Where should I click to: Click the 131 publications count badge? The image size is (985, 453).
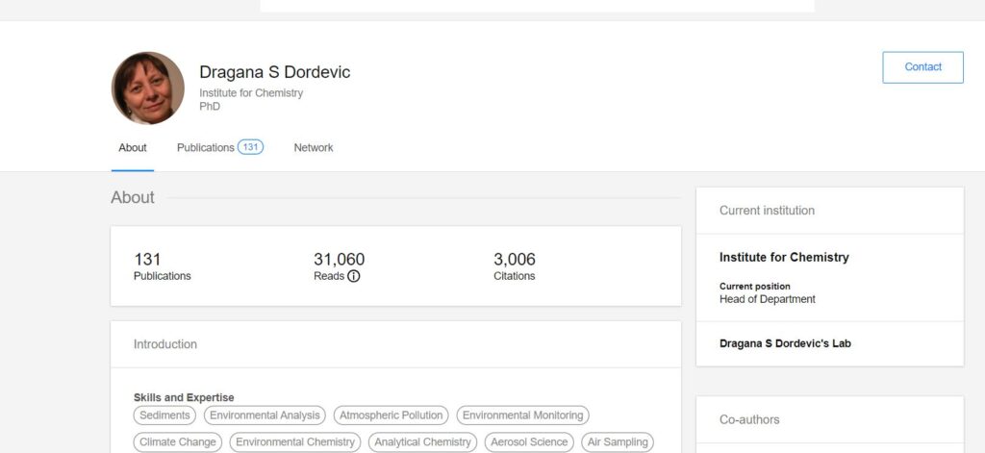coord(251,147)
